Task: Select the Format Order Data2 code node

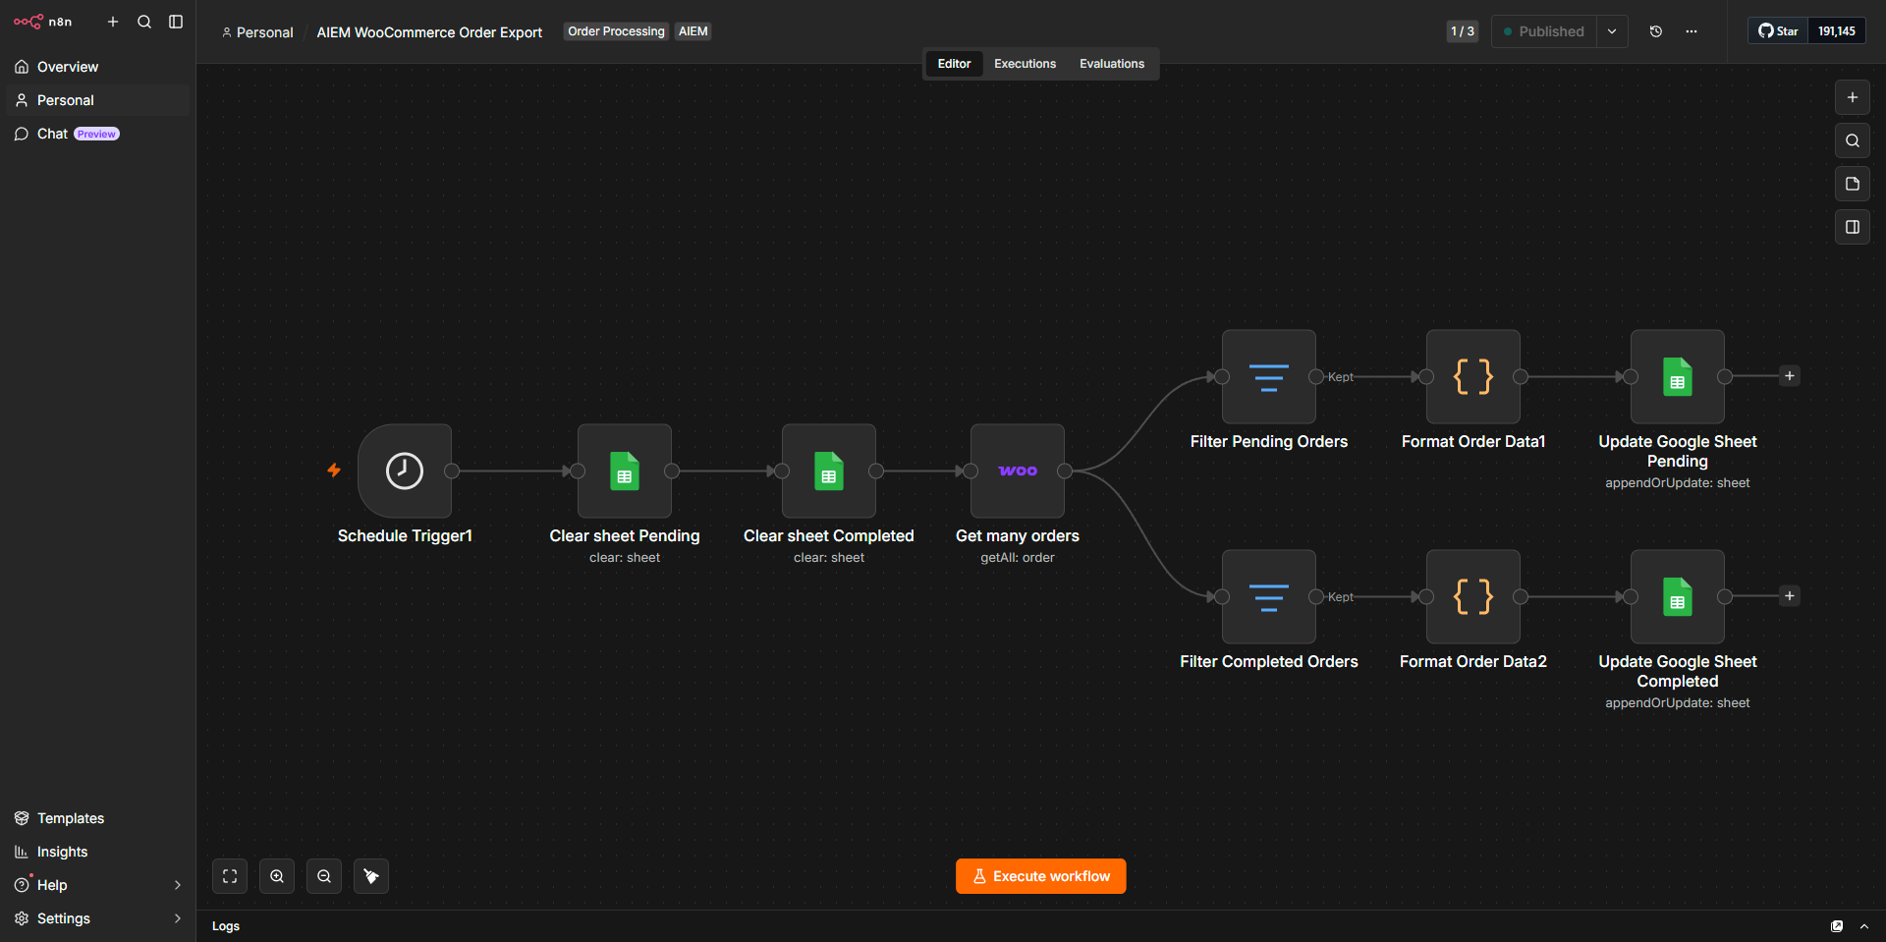Action: pyautogui.click(x=1473, y=597)
